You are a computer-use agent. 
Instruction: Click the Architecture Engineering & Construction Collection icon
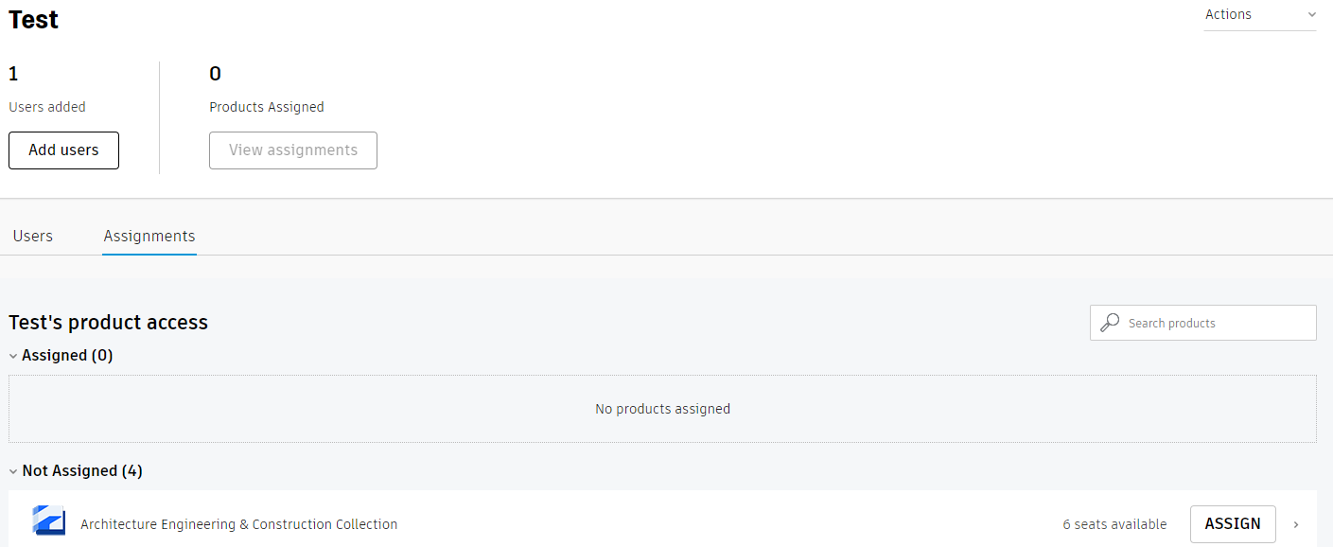[x=48, y=521]
